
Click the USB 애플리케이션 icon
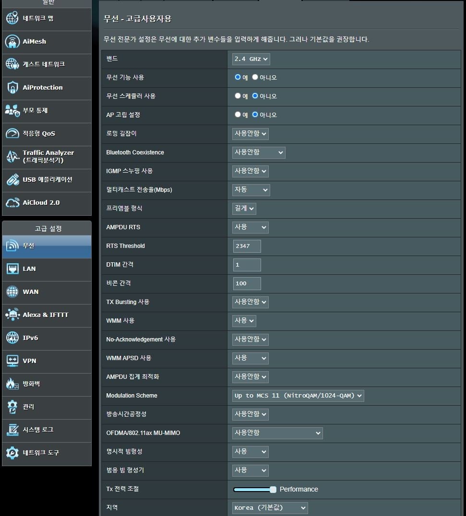pyautogui.click(x=12, y=179)
